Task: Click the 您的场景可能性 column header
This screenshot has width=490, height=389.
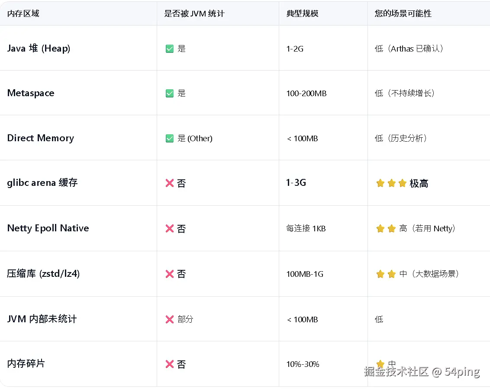Action: [403, 13]
